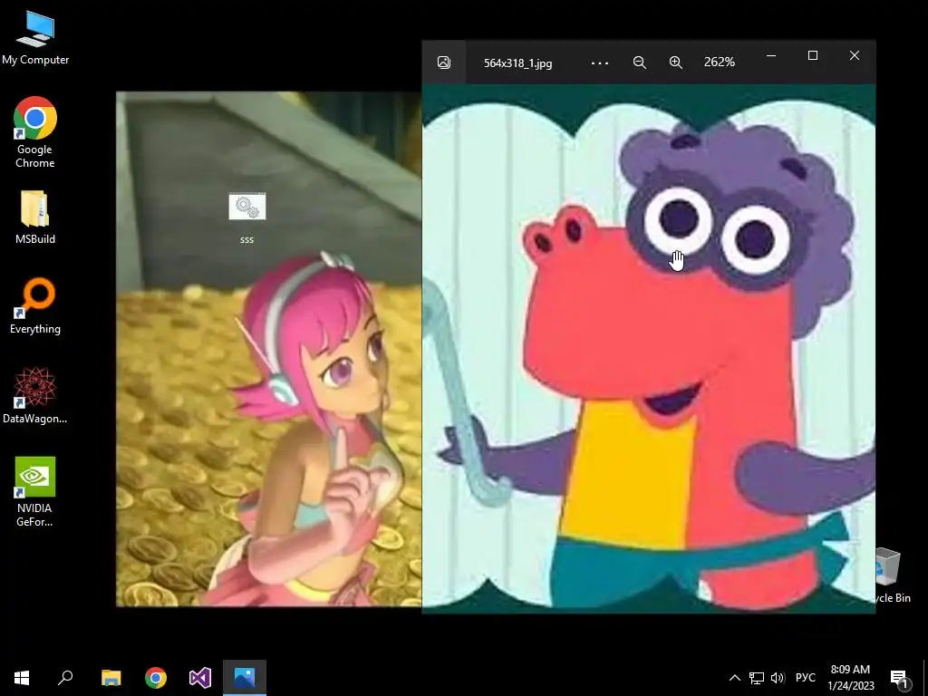928x696 pixels.
Task: Switch the РУС input language indicator
Action: point(806,678)
